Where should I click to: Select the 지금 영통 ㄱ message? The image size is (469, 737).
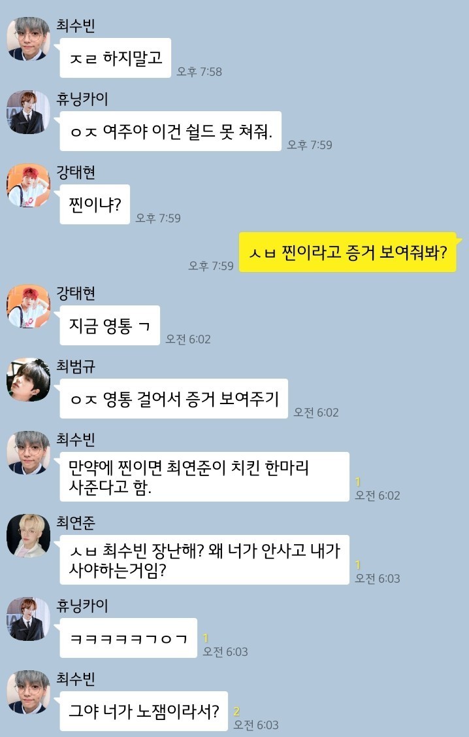[x=110, y=325]
